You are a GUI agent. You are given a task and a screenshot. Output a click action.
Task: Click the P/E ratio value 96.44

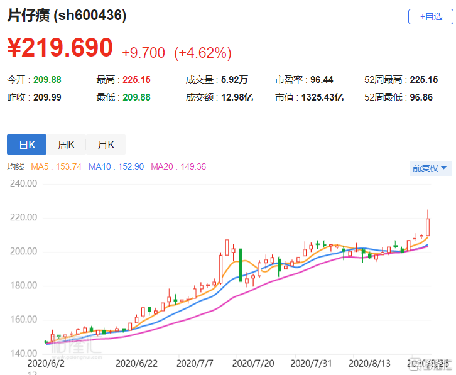click(x=322, y=80)
